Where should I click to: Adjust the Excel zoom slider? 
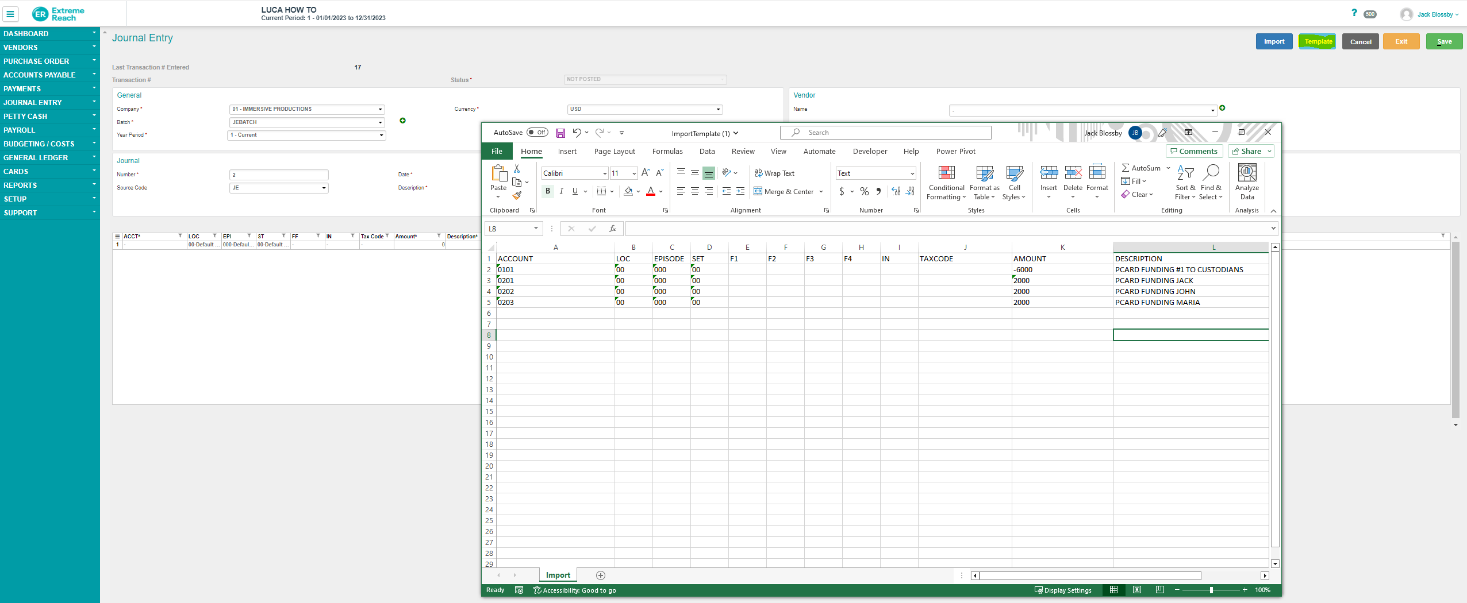(1211, 590)
